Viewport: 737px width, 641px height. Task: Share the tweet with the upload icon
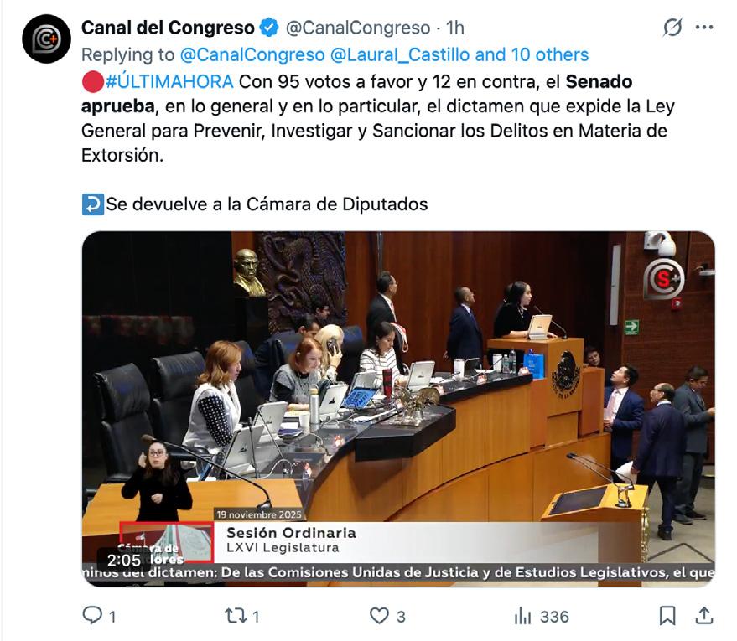click(x=704, y=615)
